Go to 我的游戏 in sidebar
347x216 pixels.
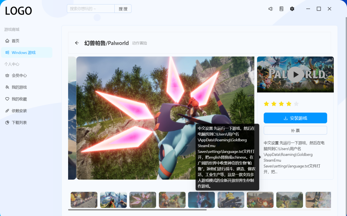coord(27,87)
